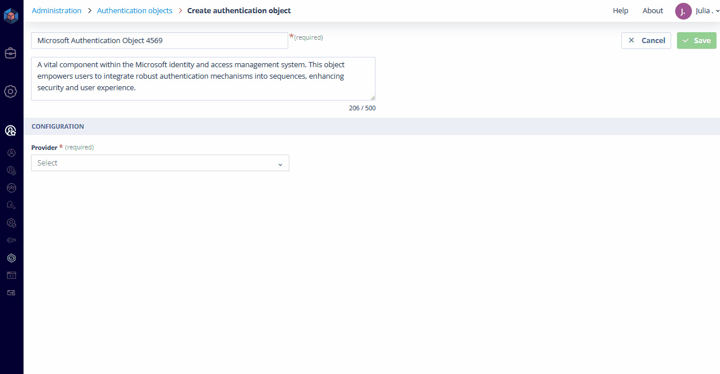Go to Administration breadcrumb
This screenshot has width=720, height=374.
coord(57,11)
